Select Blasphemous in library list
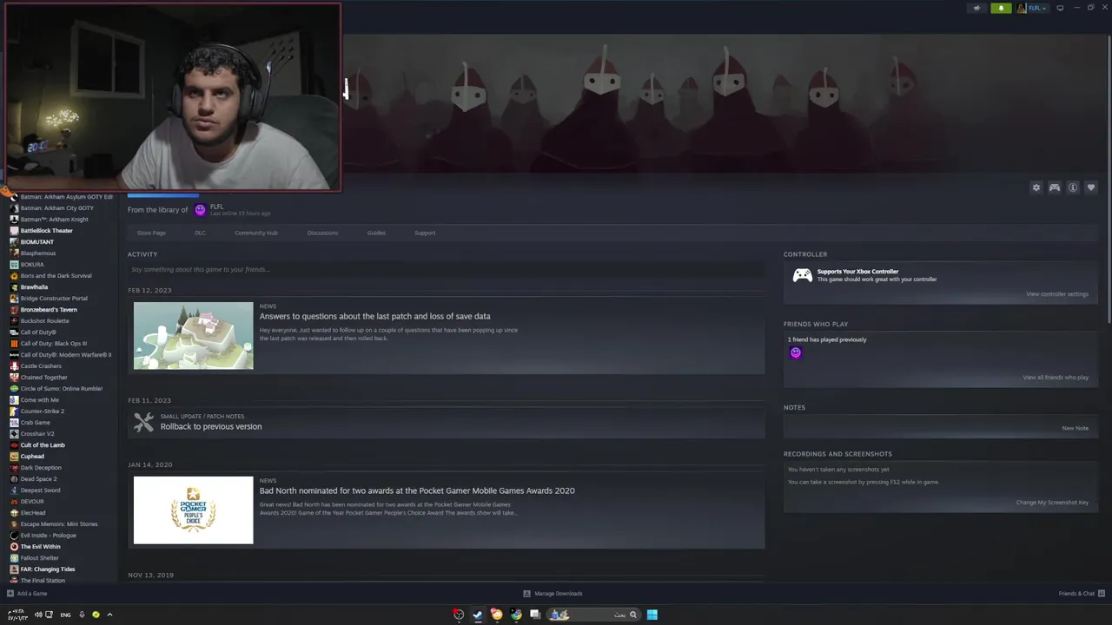1112x625 pixels. [38, 253]
